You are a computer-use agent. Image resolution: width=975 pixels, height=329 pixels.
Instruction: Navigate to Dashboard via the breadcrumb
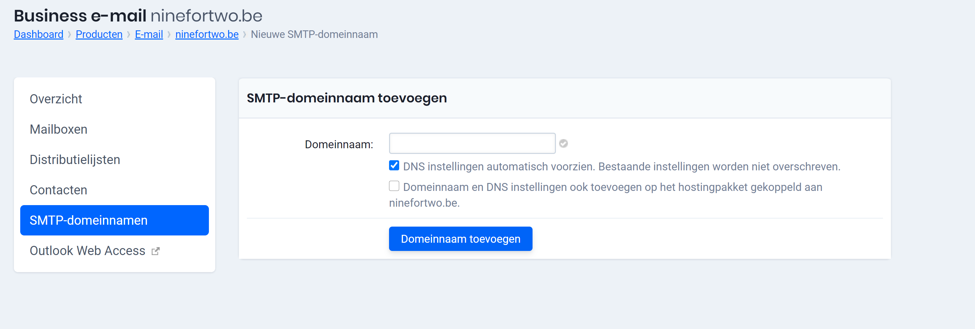tap(38, 34)
